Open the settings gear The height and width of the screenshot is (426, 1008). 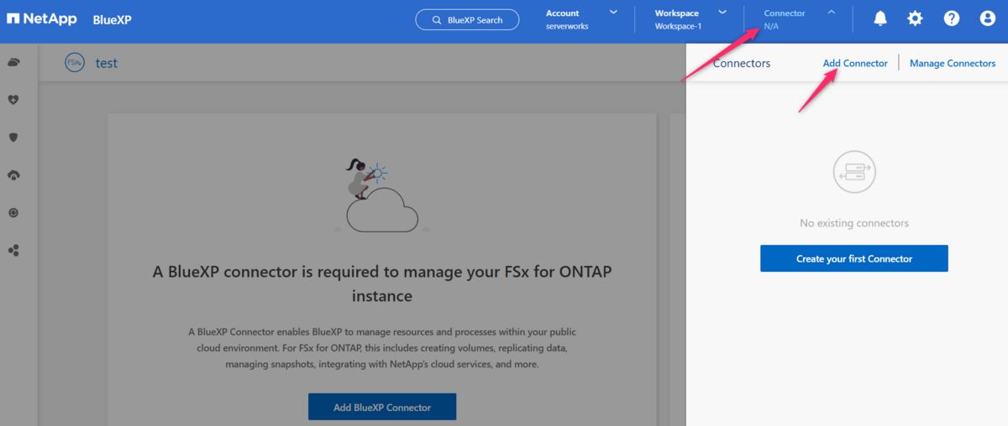pyautogui.click(x=916, y=18)
